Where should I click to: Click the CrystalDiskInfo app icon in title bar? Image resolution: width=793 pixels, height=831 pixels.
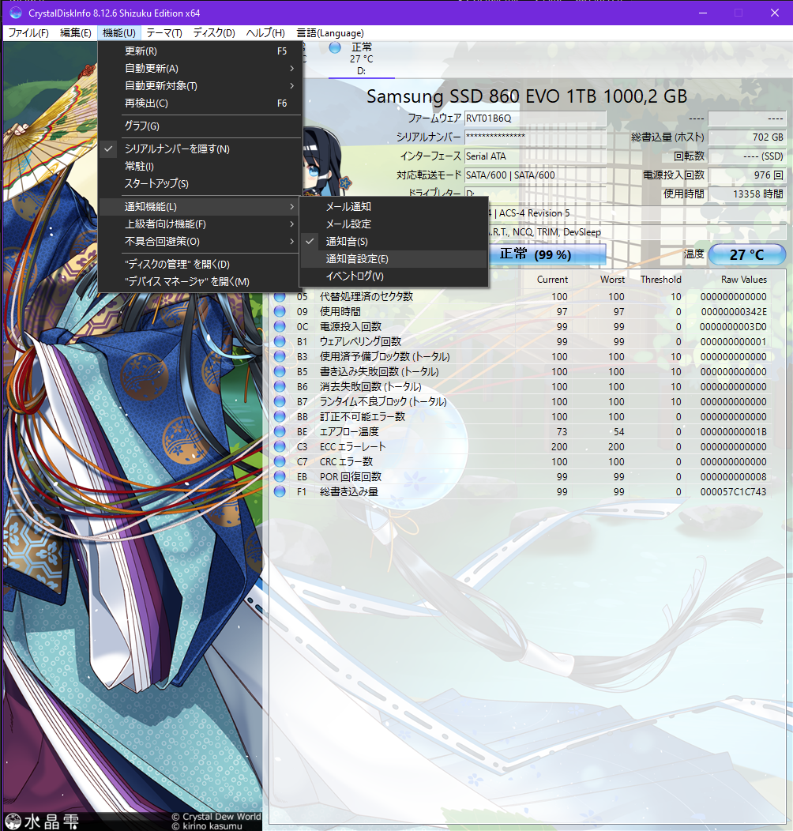click(15, 13)
